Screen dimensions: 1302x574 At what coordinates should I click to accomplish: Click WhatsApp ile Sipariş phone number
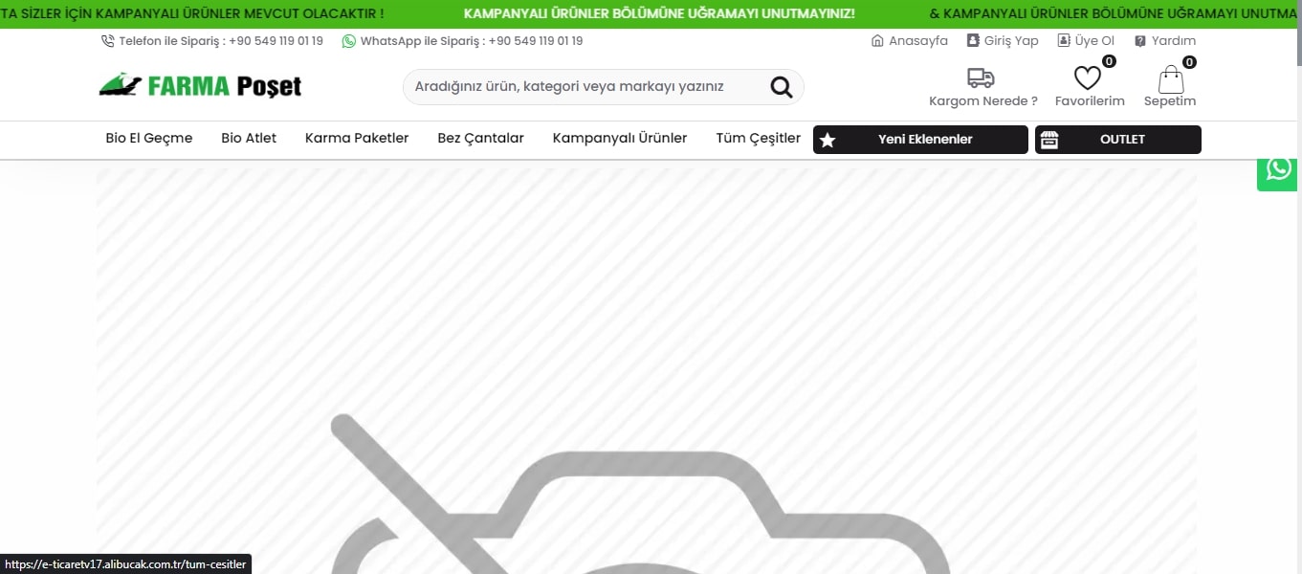click(x=535, y=41)
